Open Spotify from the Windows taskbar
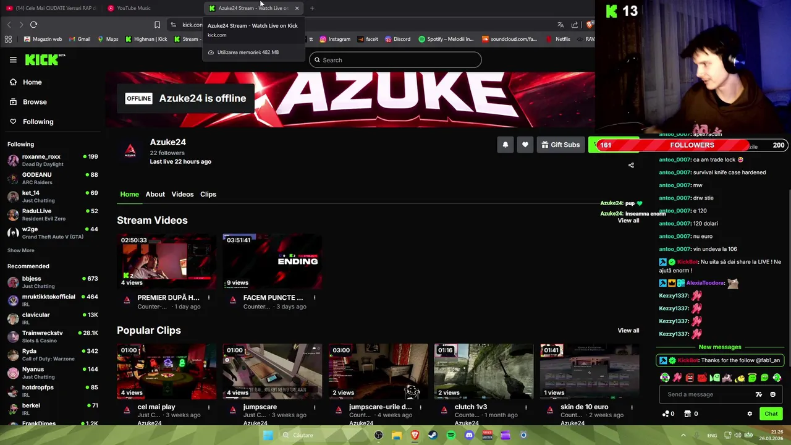The height and width of the screenshot is (445, 791). 451,435
